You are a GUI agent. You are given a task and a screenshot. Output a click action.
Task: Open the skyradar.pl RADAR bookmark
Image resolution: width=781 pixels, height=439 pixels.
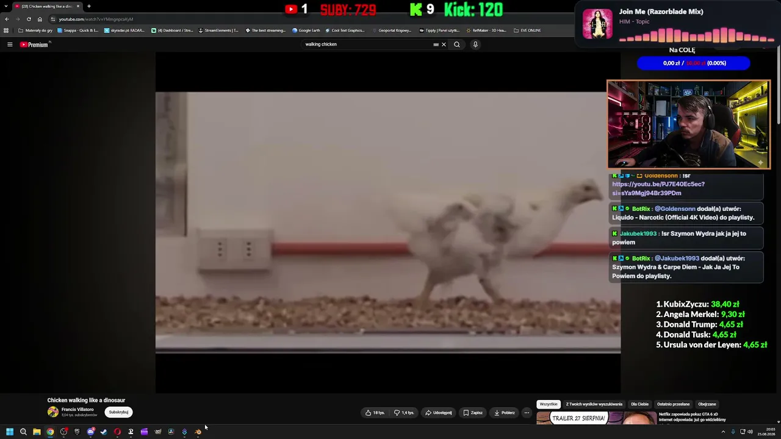pos(124,30)
